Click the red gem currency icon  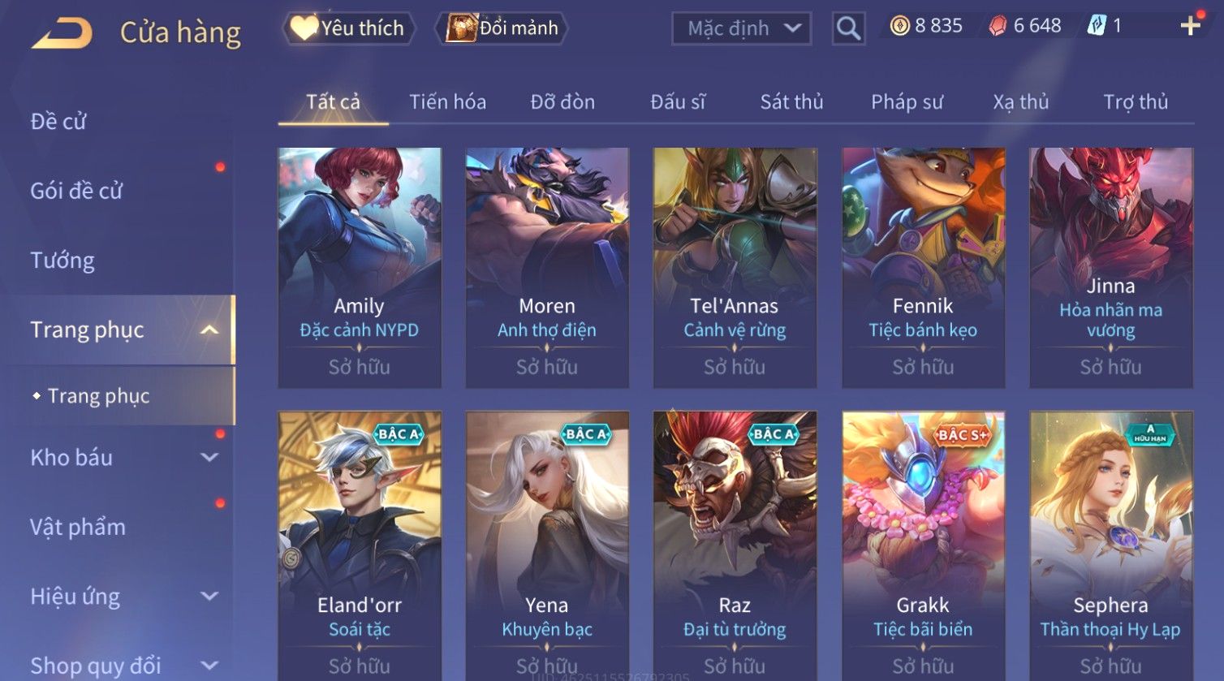click(x=998, y=27)
